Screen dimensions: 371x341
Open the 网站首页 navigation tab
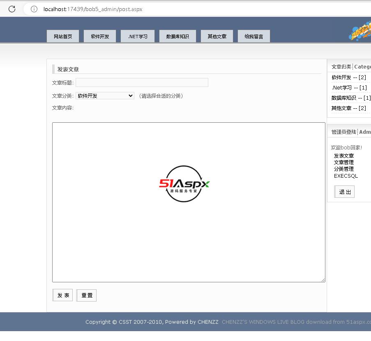[63, 37]
